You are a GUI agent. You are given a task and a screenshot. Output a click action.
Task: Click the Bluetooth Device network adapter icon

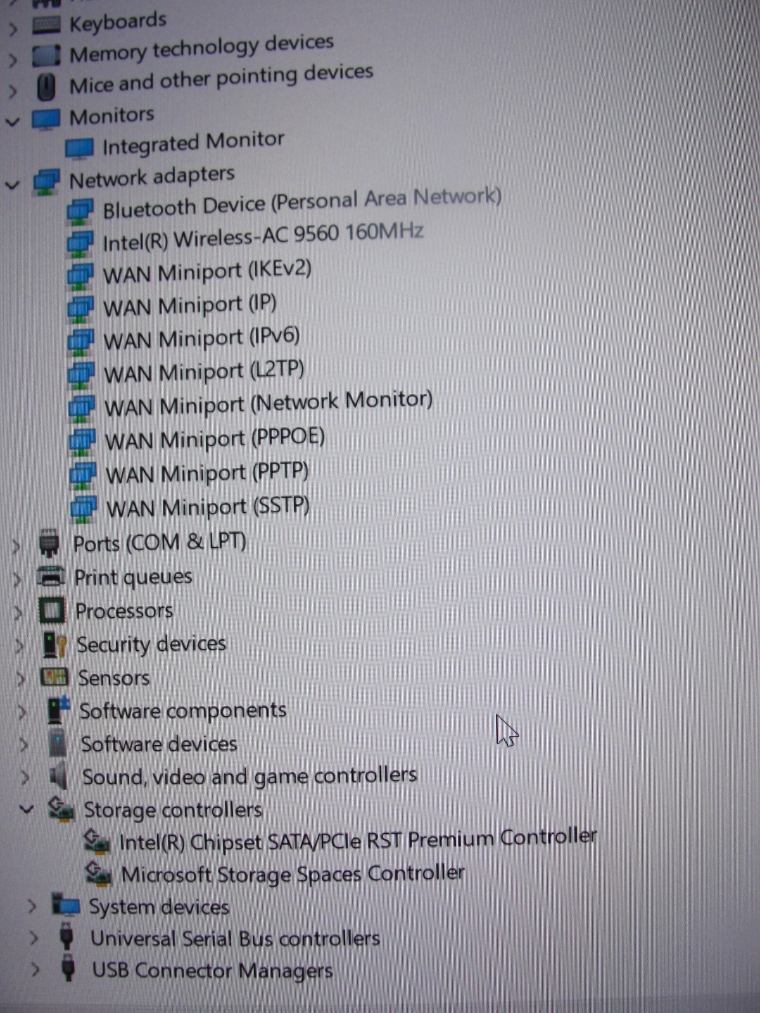pyautogui.click(x=80, y=212)
